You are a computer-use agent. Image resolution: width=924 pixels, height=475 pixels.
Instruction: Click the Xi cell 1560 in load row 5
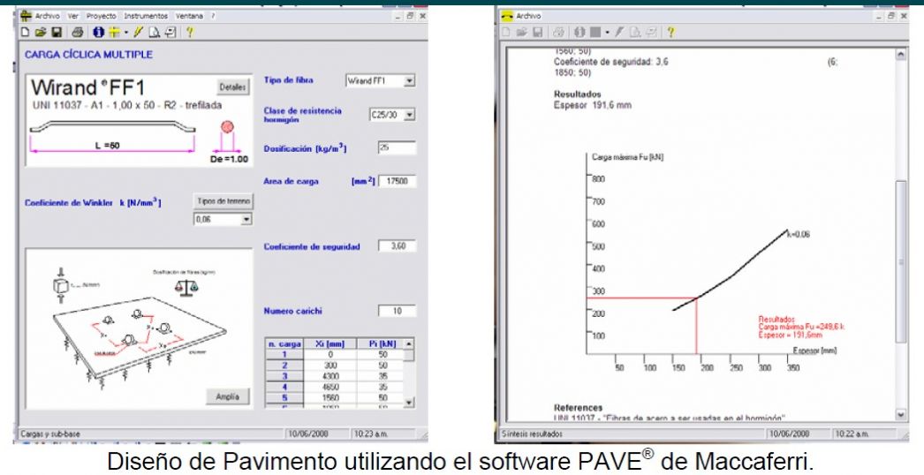pyautogui.click(x=330, y=397)
